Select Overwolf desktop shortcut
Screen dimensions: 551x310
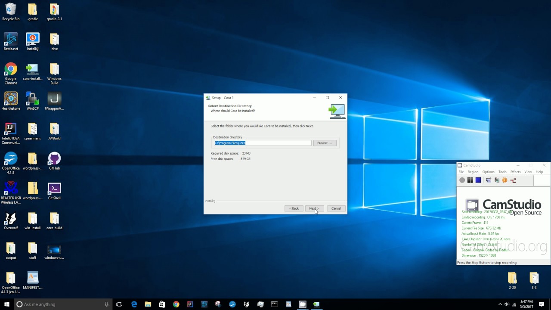[11, 221]
